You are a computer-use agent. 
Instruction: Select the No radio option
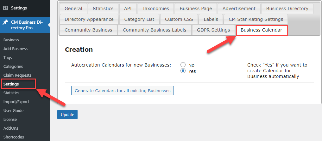(183, 65)
